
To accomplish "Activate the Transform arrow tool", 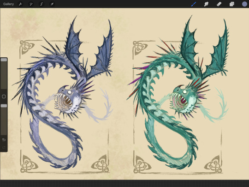I will tap(52, 4).
